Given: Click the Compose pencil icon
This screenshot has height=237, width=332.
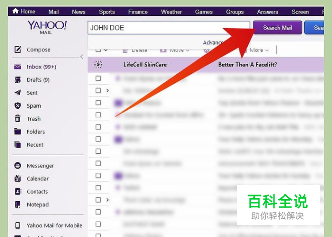Looking at the screenshot, I should [18, 49].
